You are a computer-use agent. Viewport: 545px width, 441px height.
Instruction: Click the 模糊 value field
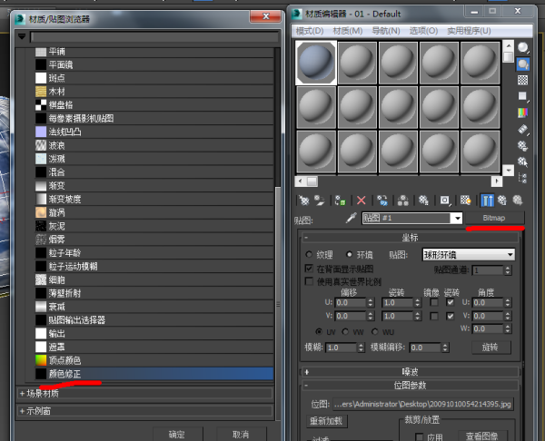pos(341,348)
